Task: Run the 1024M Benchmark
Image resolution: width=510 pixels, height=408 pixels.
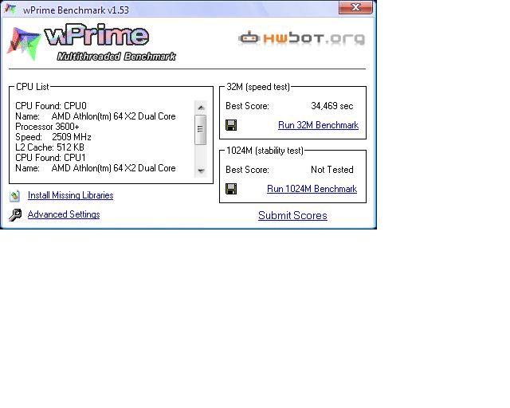Action: [x=312, y=189]
